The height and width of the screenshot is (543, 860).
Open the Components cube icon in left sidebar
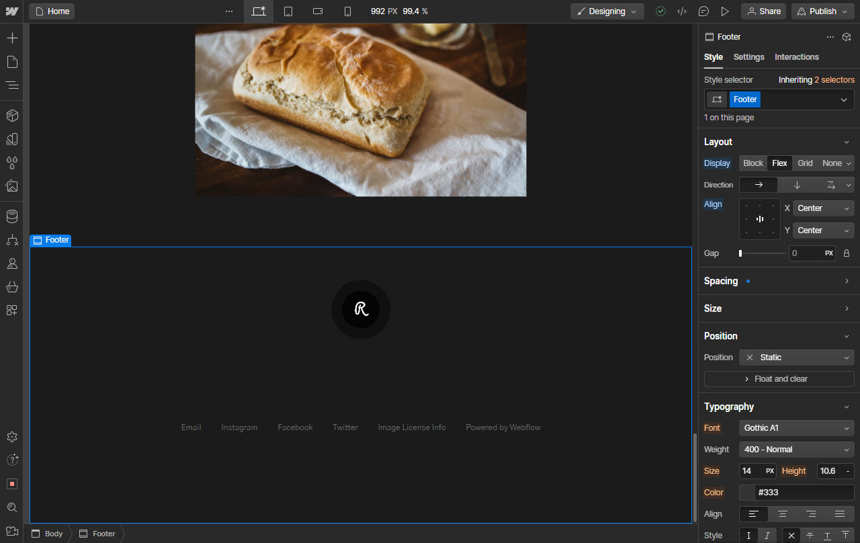(12, 116)
